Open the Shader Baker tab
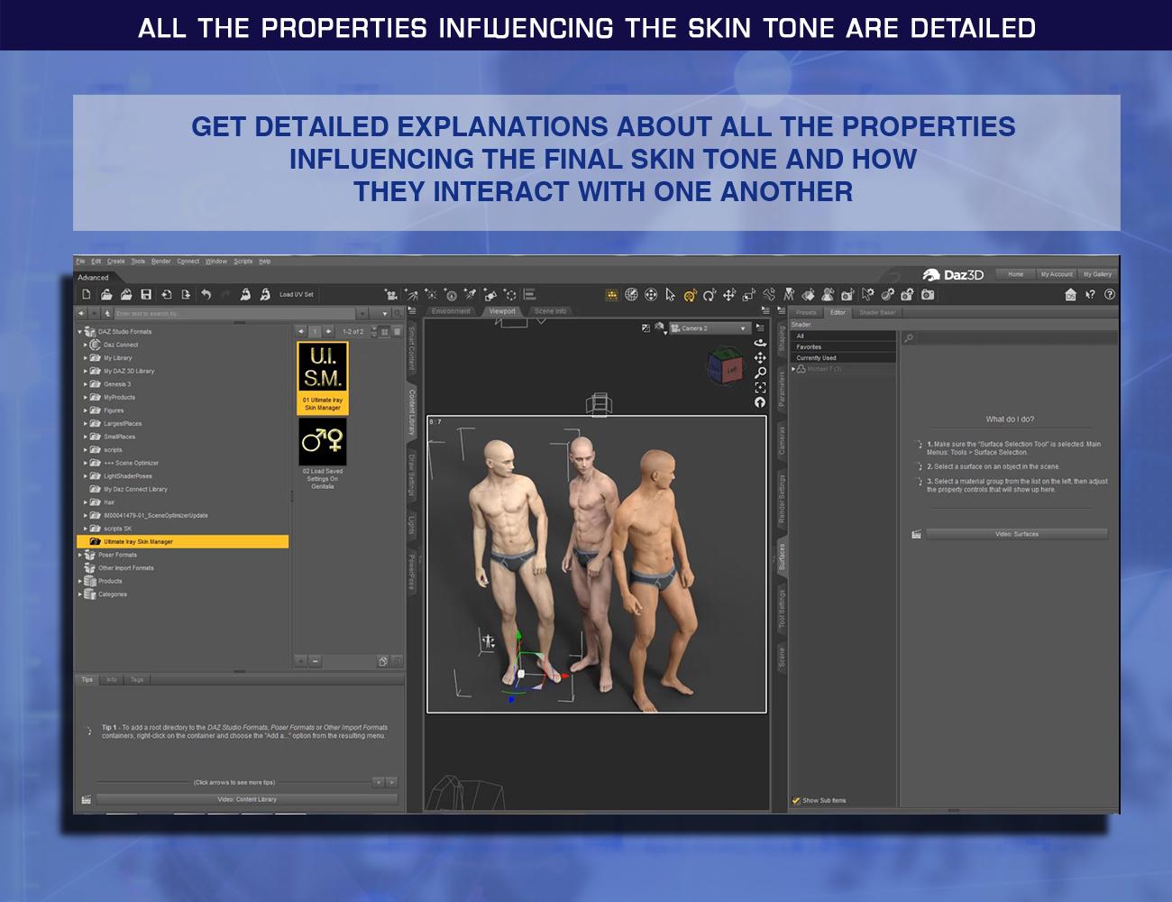The image size is (1172, 902). coord(877,313)
